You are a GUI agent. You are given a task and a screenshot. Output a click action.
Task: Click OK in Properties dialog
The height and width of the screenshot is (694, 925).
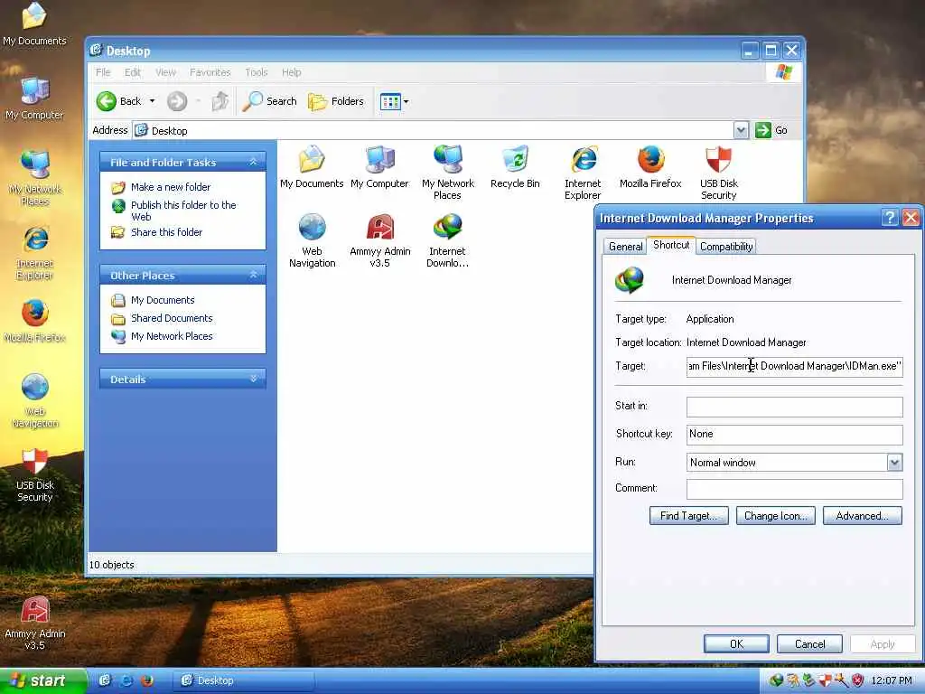(736, 643)
